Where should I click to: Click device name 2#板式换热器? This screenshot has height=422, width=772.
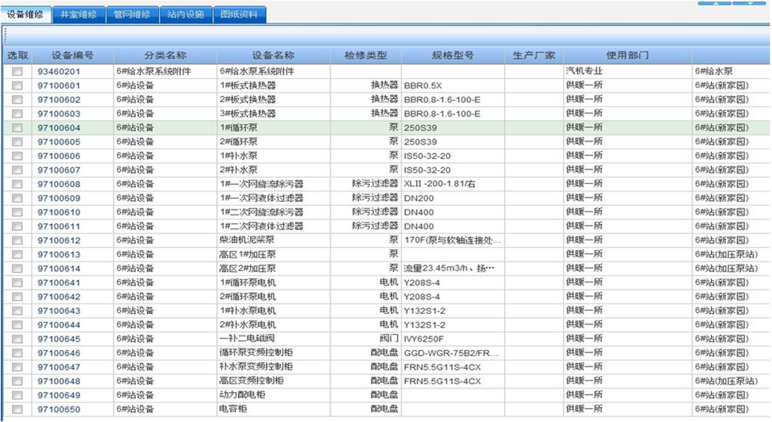pos(248,100)
